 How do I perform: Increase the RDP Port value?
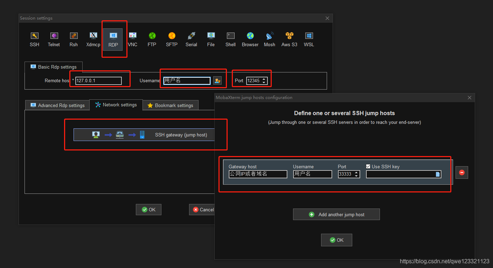point(264,79)
